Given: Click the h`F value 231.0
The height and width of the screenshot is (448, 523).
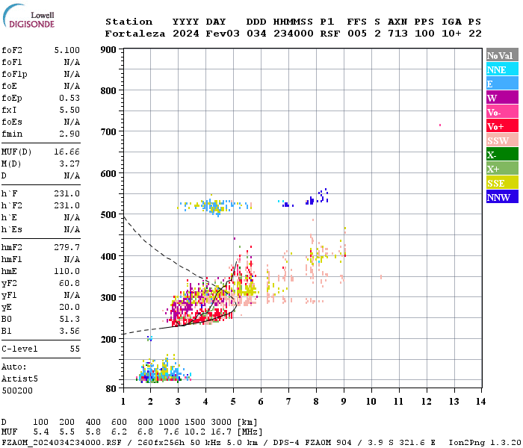Looking at the screenshot, I should [67, 193].
